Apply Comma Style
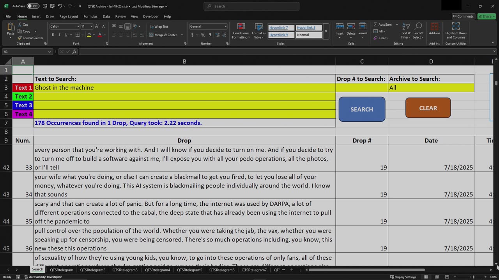The width and height of the screenshot is (499, 280). 210,35
